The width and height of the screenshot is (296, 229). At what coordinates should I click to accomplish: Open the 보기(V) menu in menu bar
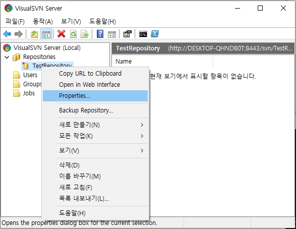pyautogui.click(x=71, y=21)
